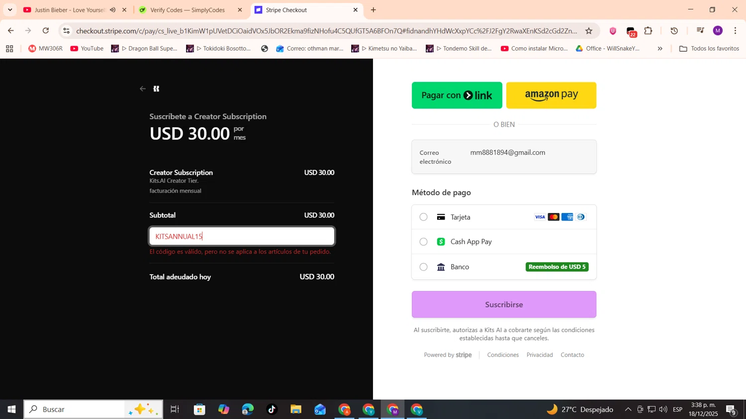Select the Tarjeta payment radio button

423,217
